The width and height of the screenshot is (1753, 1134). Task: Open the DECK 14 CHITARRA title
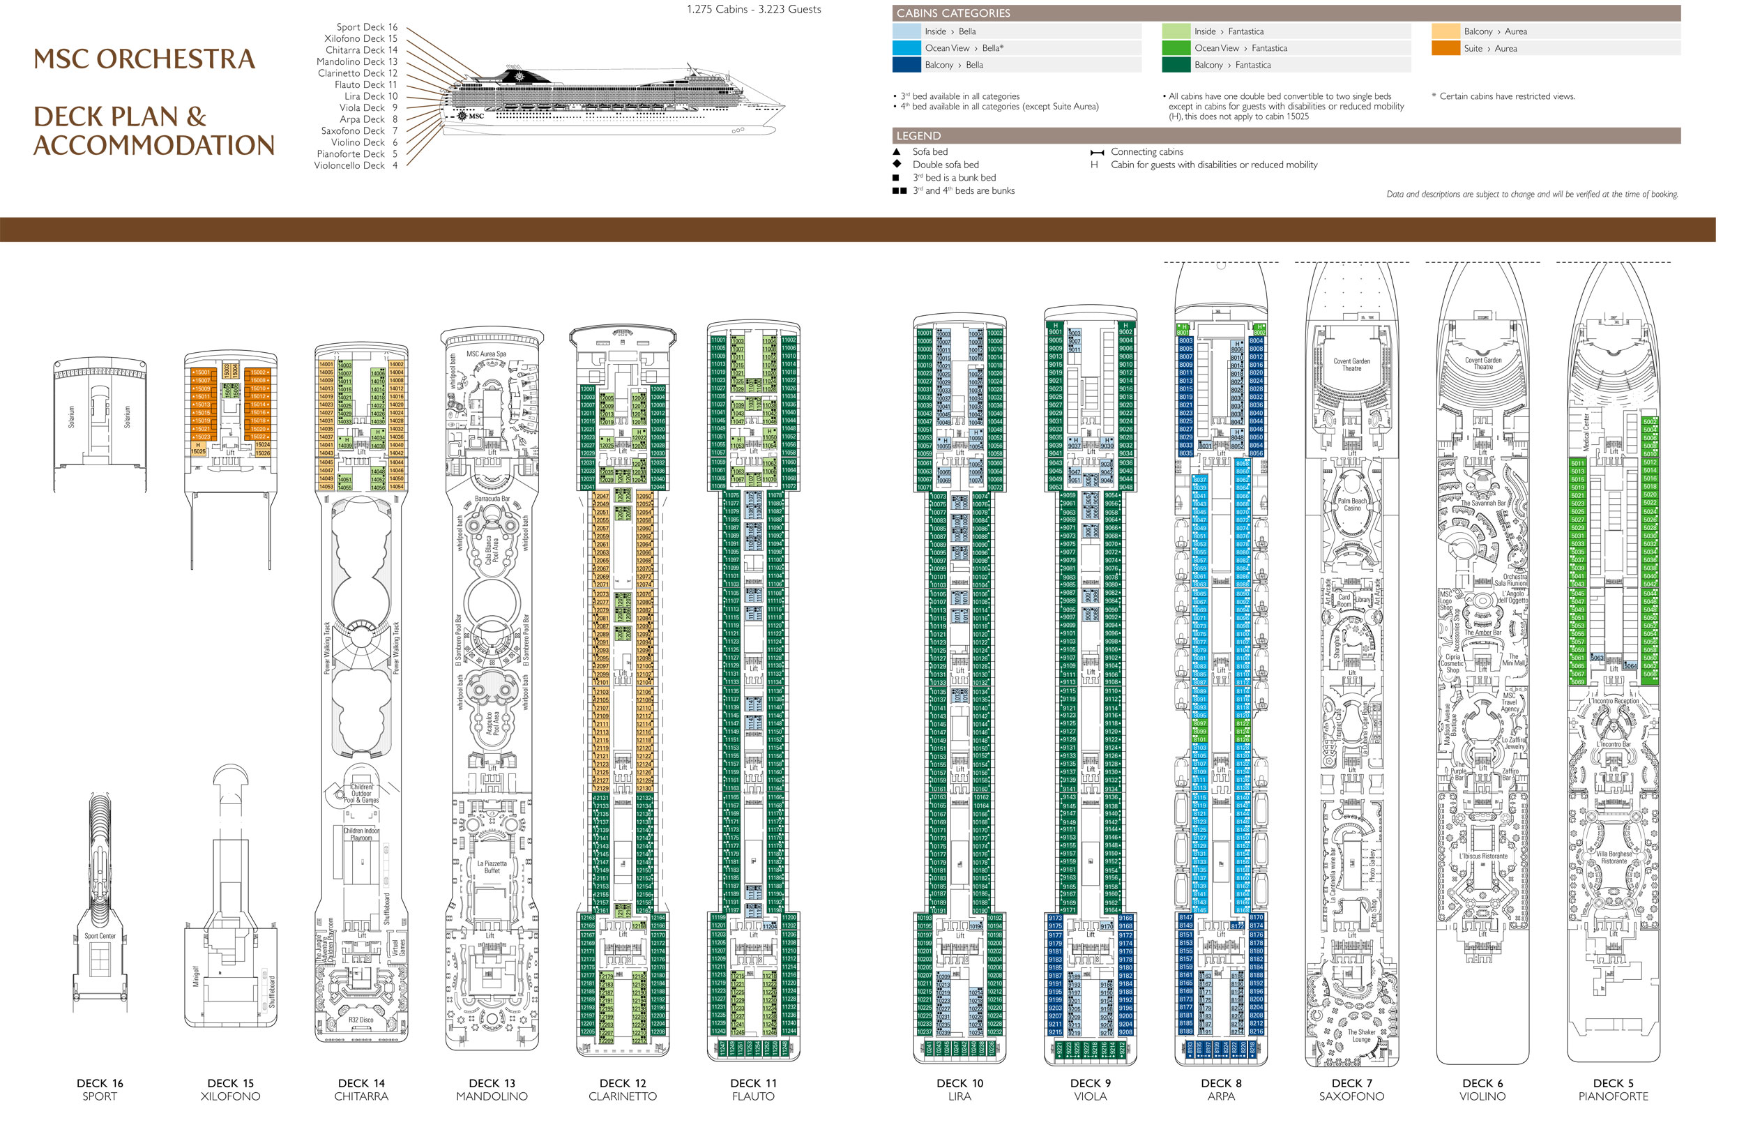(361, 1090)
